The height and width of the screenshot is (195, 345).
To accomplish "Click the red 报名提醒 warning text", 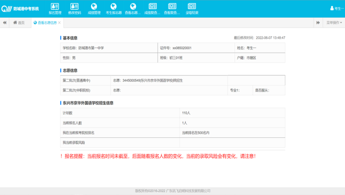I will 158,156.
